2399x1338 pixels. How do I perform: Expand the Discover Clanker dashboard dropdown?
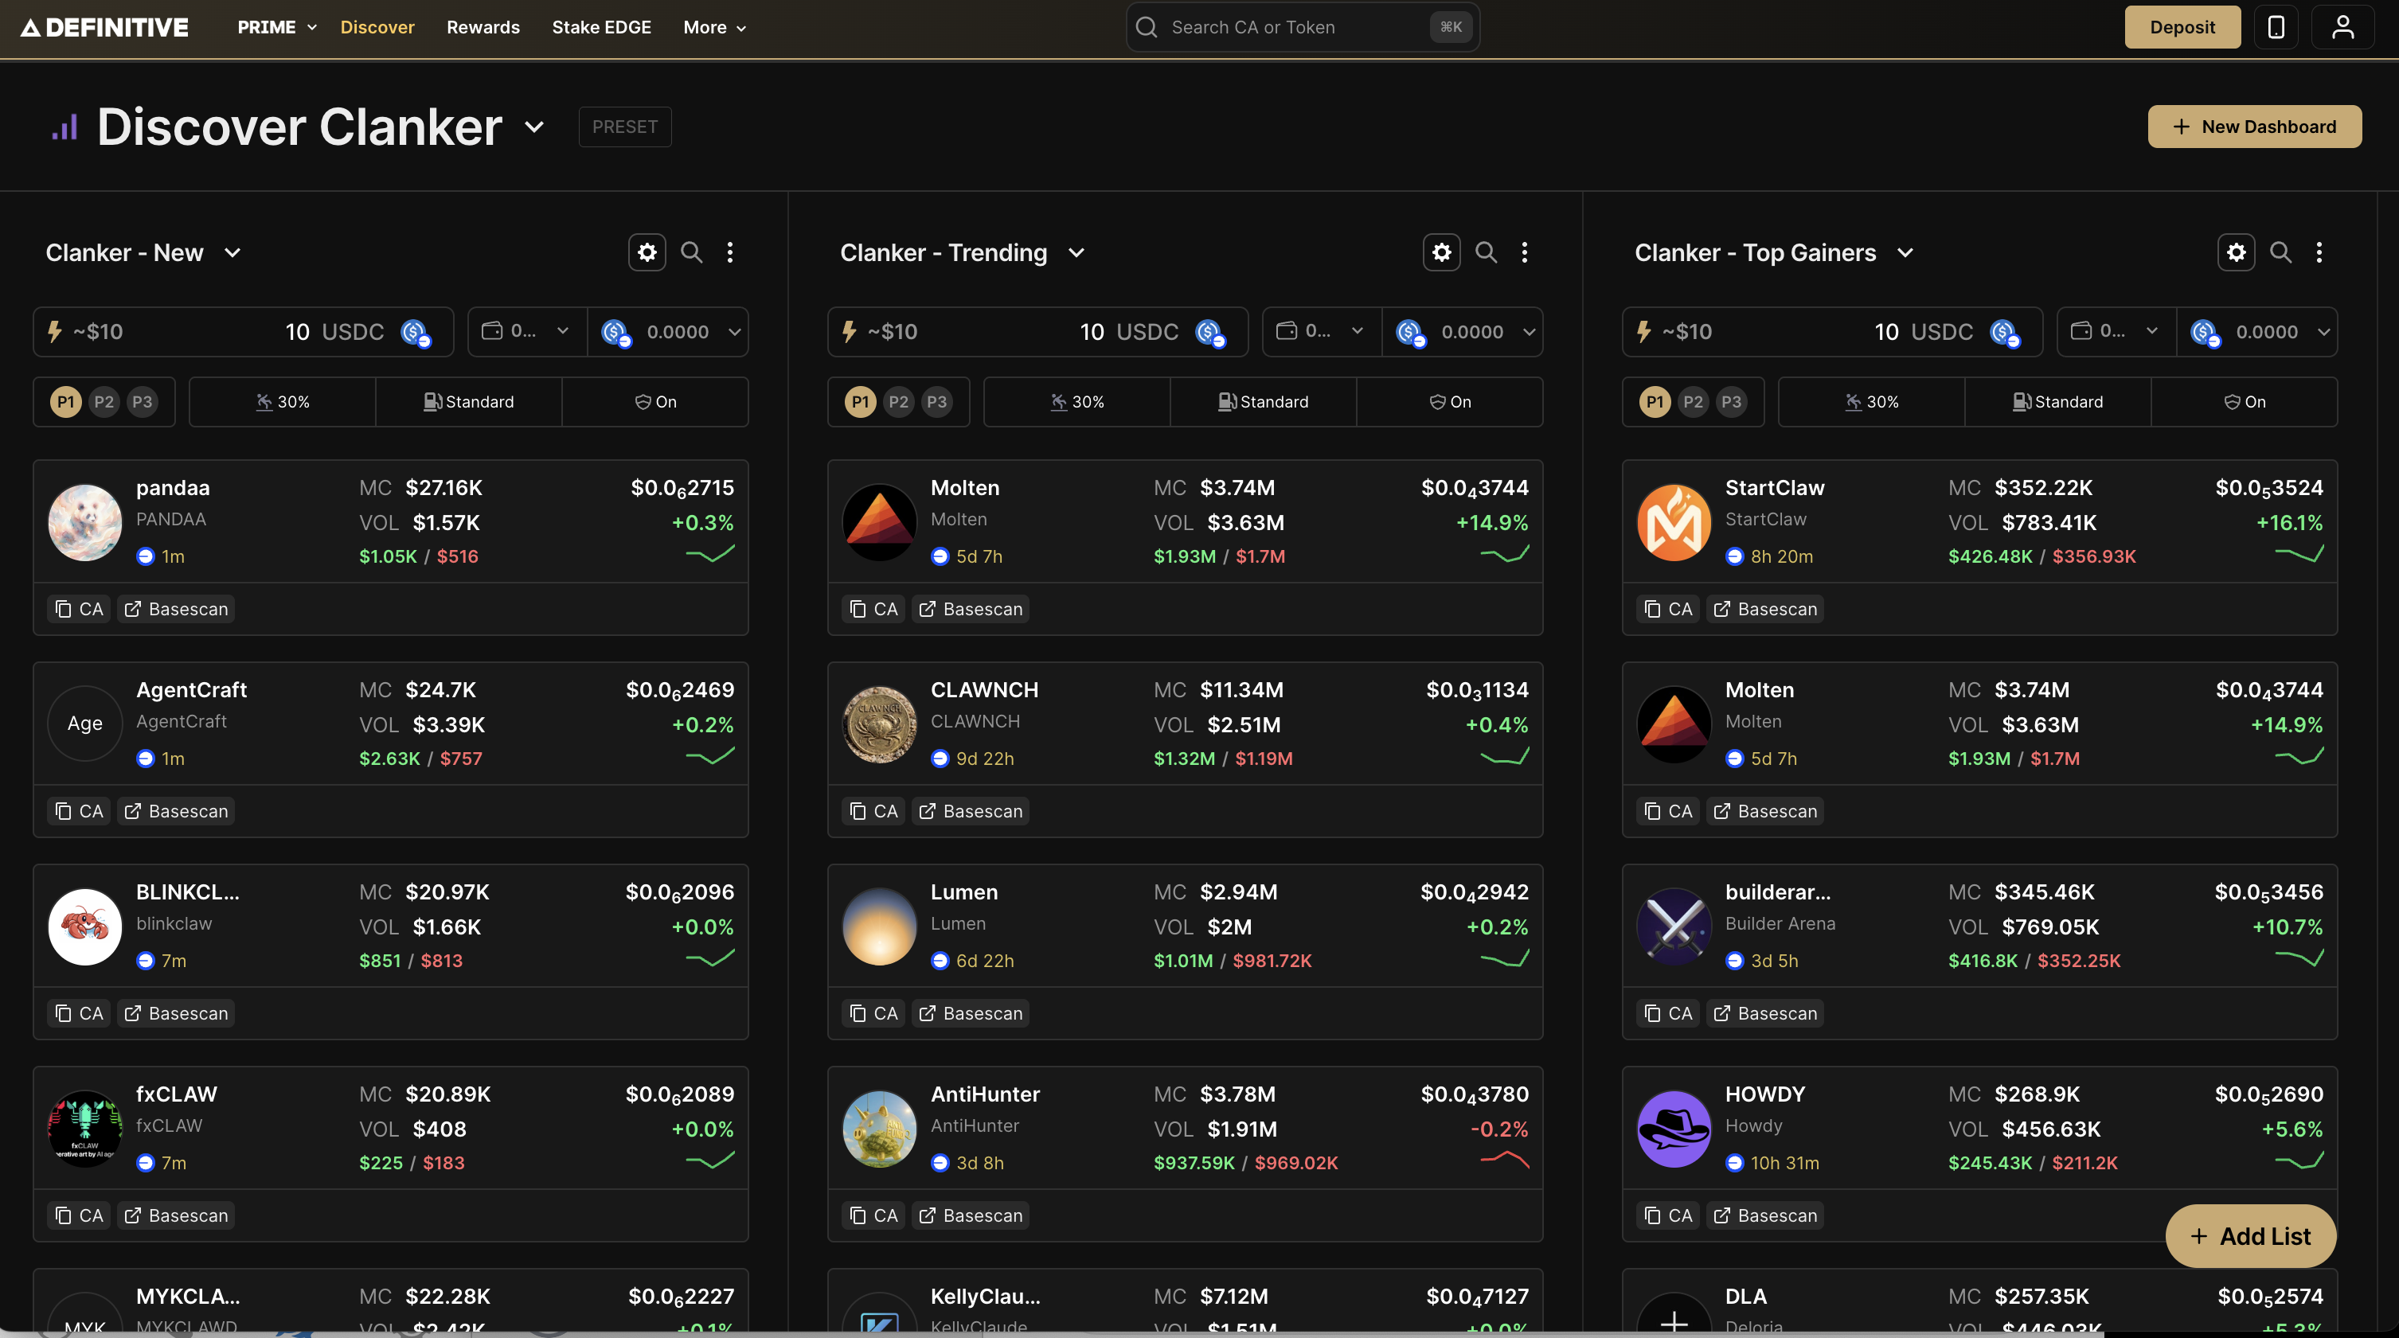[x=533, y=127]
